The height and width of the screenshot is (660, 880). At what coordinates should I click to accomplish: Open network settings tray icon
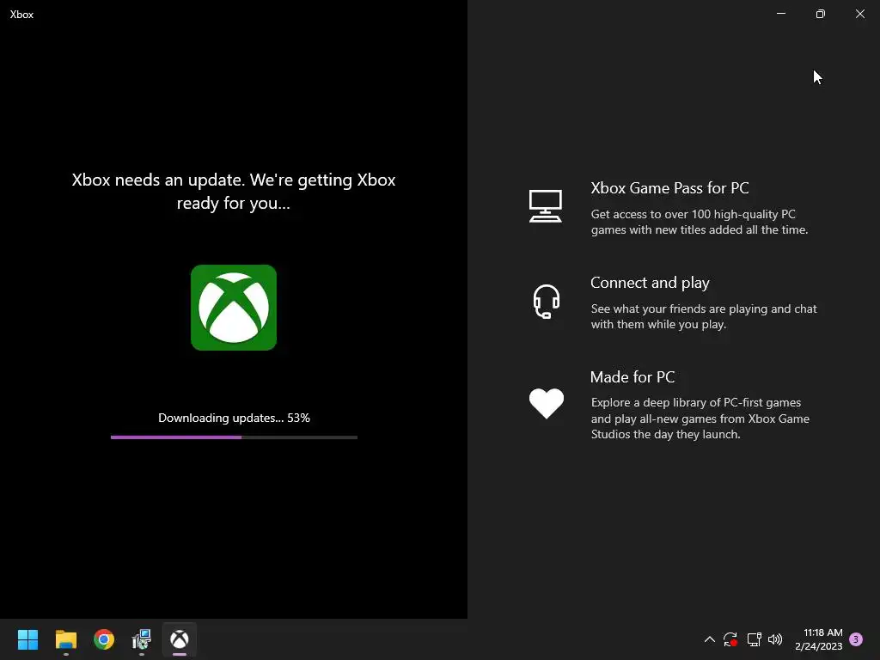pyautogui.click(x=754, y=639)
